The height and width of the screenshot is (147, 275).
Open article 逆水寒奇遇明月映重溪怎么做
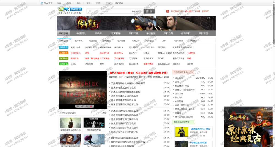click(126, 92)
